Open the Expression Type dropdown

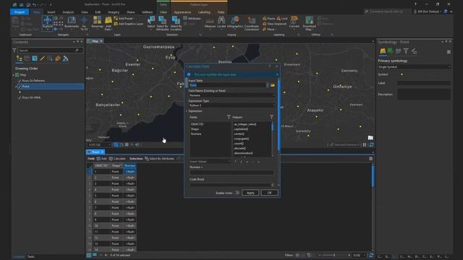273,105
